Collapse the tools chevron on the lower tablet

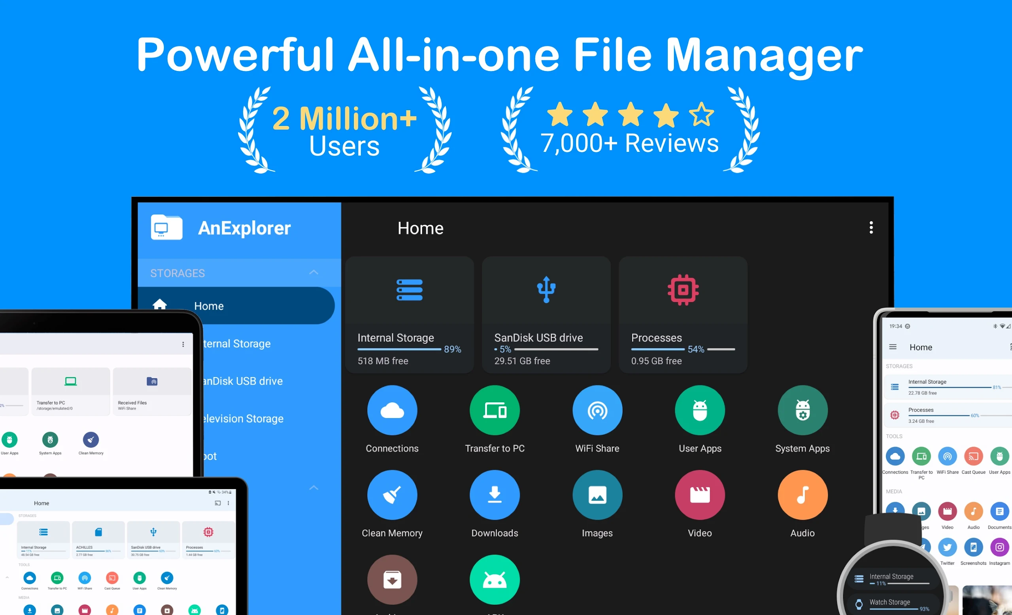pyautogui.click(x=7, y=577)
